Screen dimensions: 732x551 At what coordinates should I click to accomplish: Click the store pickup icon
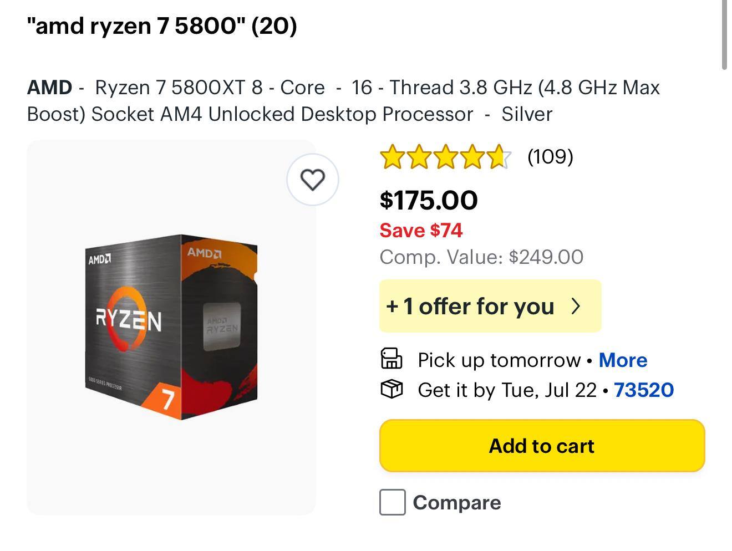tap(391, 359)
